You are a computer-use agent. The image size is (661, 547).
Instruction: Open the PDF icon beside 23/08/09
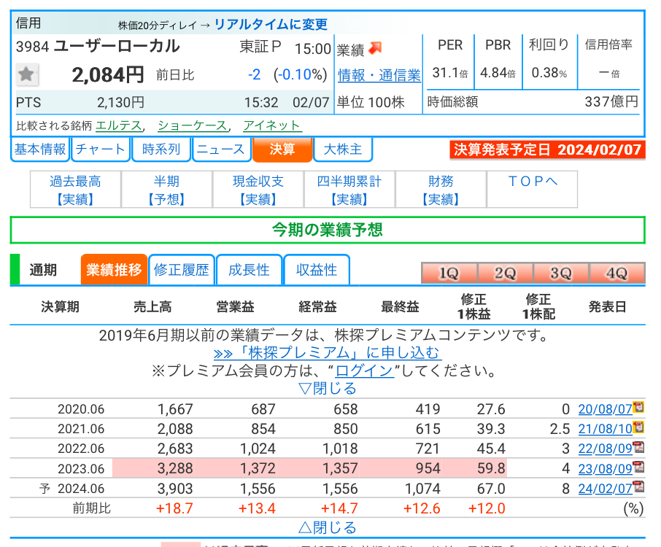coord(638,467)
